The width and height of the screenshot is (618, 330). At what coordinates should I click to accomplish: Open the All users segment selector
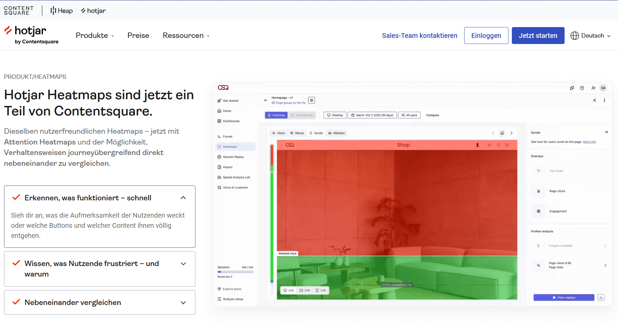(409, 115)
